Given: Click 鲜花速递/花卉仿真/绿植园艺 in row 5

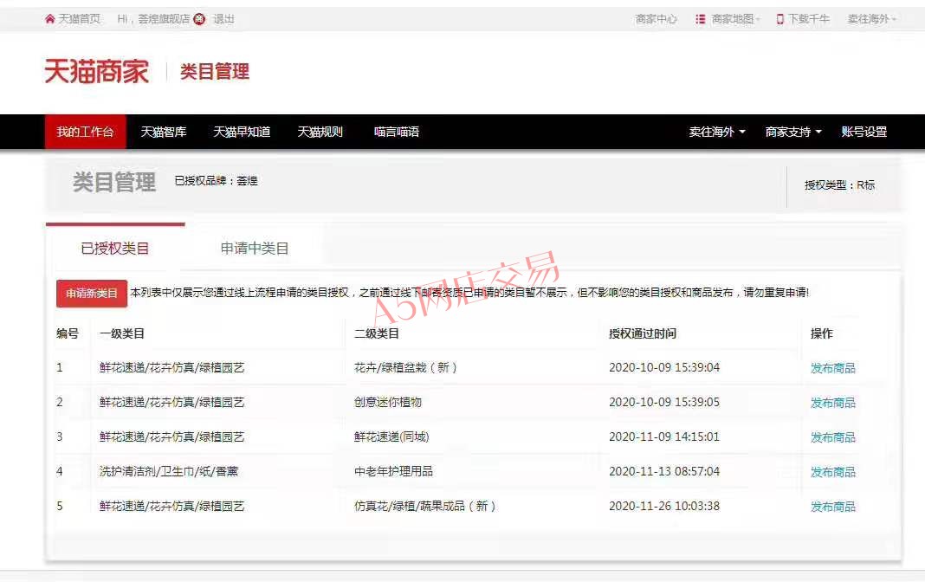Looking at the screenshot, I should tap(171, 506).
